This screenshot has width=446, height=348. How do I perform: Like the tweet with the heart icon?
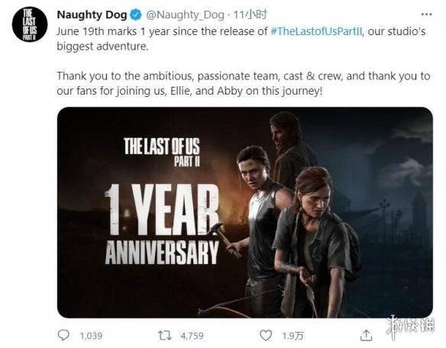coord(266,336)
